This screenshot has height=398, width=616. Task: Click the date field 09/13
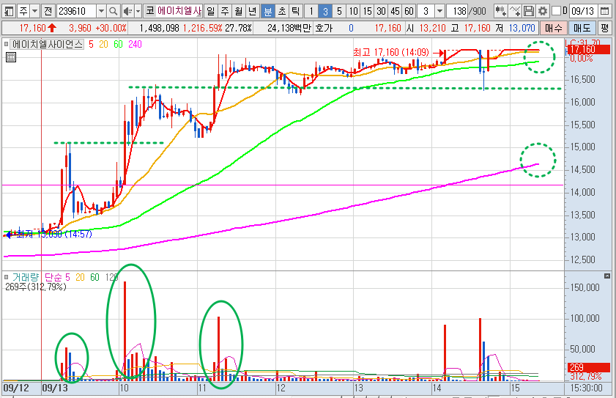[x=583, y=11]
